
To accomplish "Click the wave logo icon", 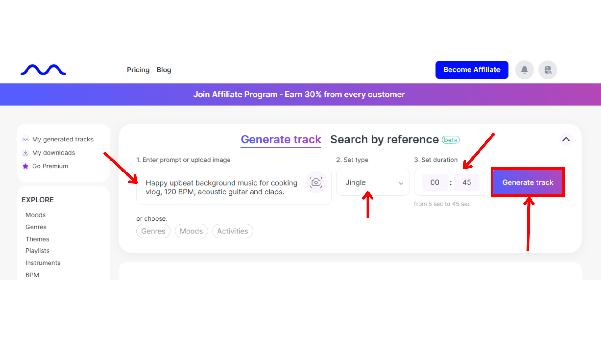I will (43, 70).
